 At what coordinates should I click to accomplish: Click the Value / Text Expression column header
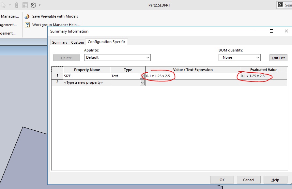point(192,70)
